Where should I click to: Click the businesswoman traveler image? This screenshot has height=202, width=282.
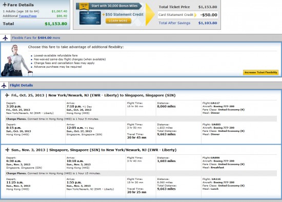click(x=17, y=60)
